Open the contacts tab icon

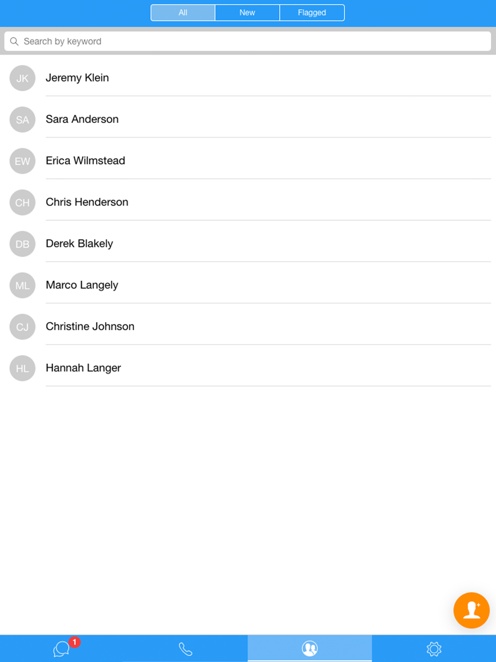click(310, 648)
